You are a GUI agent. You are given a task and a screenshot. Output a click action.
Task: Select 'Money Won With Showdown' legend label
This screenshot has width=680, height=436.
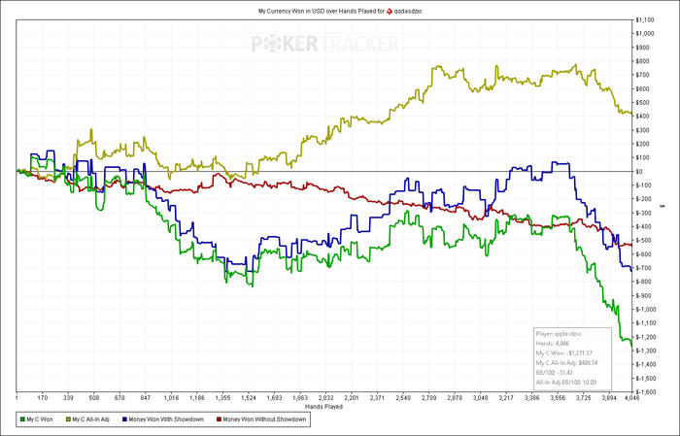166,419
